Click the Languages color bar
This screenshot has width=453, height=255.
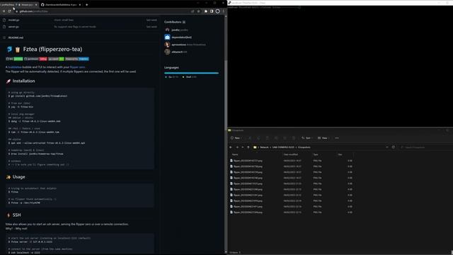pos(191,73)
